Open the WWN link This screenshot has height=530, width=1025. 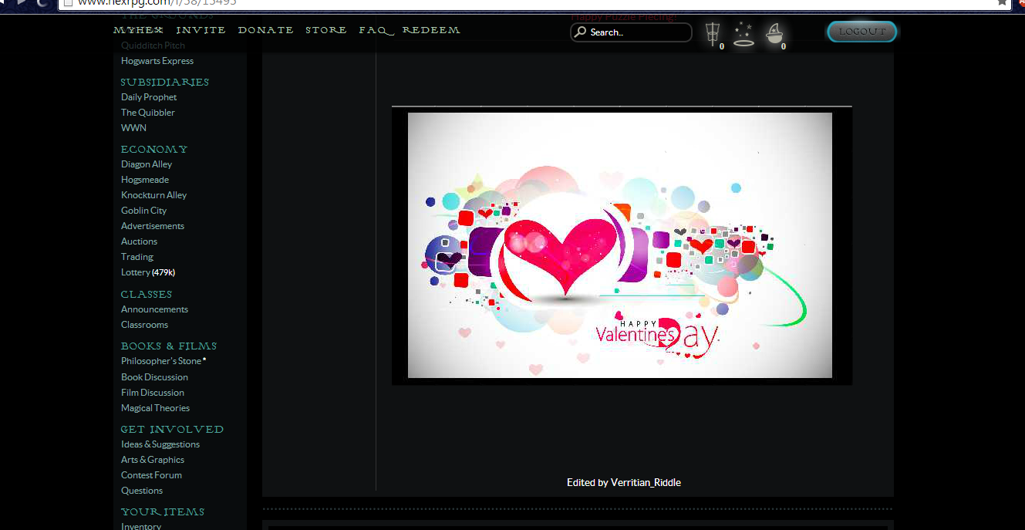pos(133,128)
